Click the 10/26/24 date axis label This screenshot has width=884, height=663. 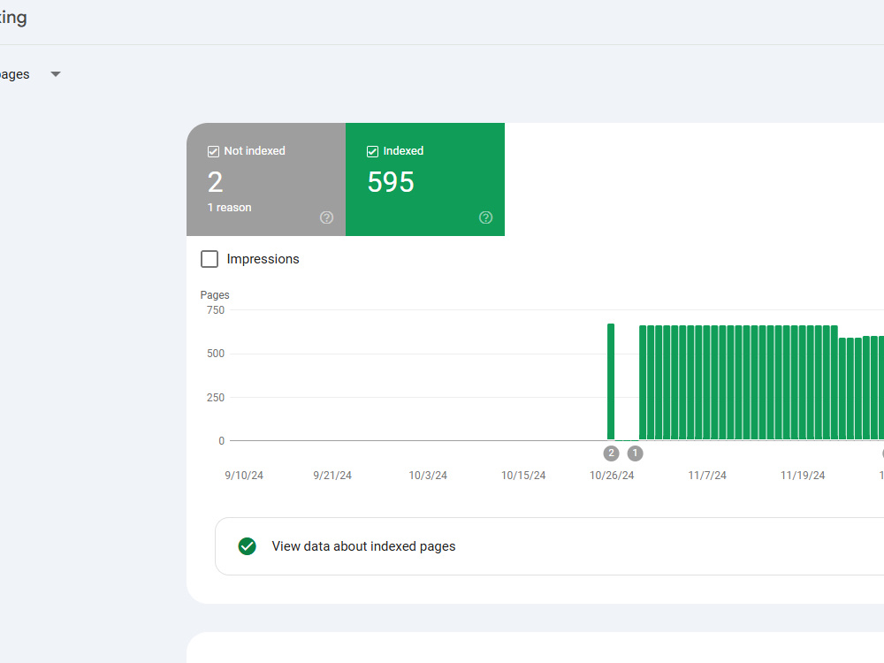(x=612, y=476)
